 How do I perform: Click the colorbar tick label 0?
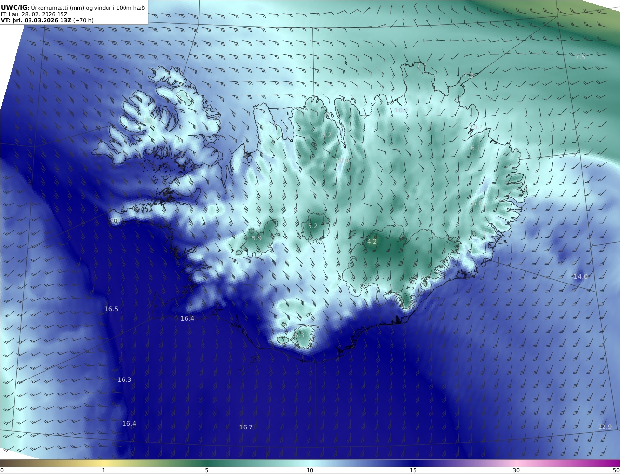2,470
